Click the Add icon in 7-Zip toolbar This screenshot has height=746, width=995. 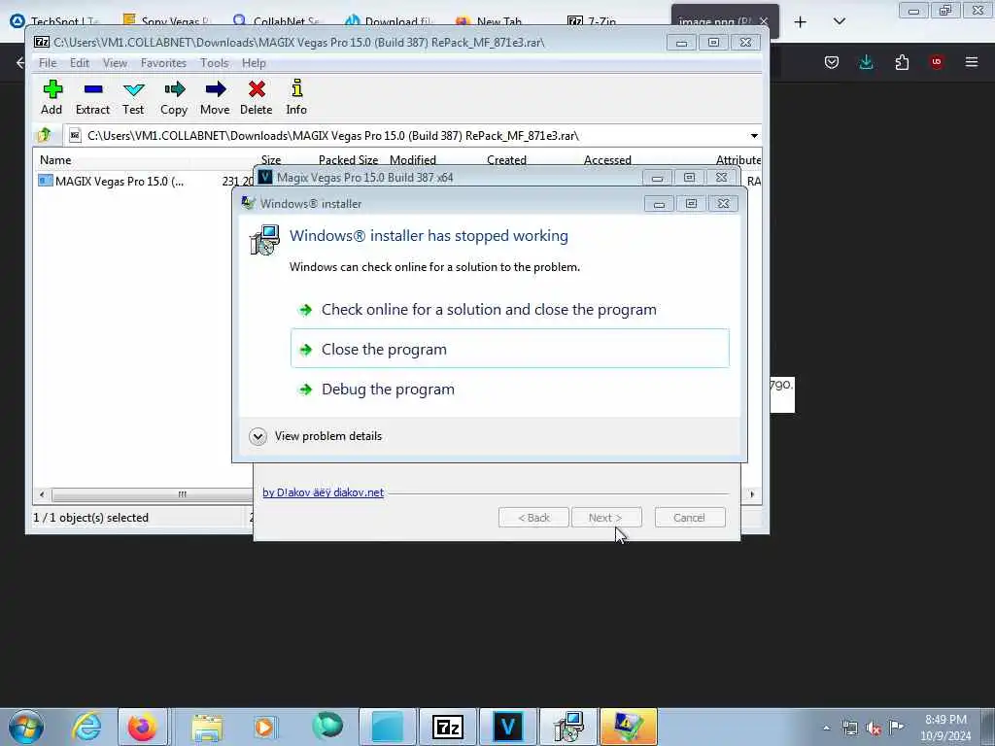click(x=52, y=97)
